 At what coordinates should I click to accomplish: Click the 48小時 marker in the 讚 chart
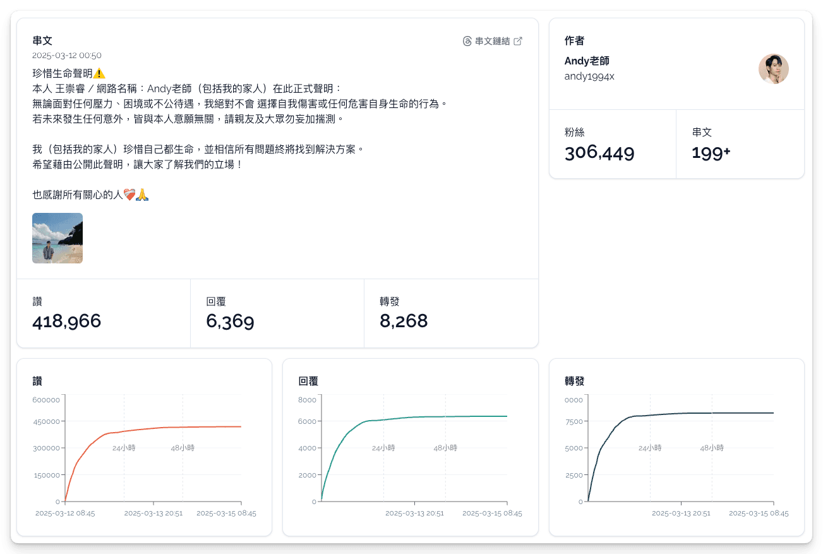pos(183,448)
